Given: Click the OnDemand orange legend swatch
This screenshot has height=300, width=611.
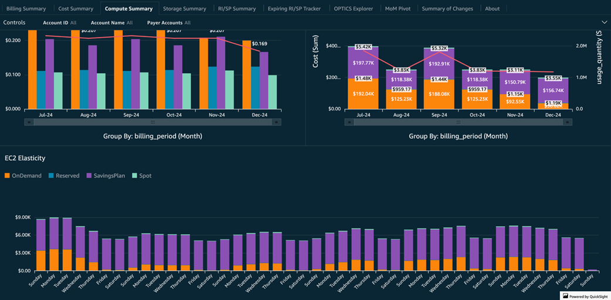Looking at the screenshot, I should coord(7,175).
